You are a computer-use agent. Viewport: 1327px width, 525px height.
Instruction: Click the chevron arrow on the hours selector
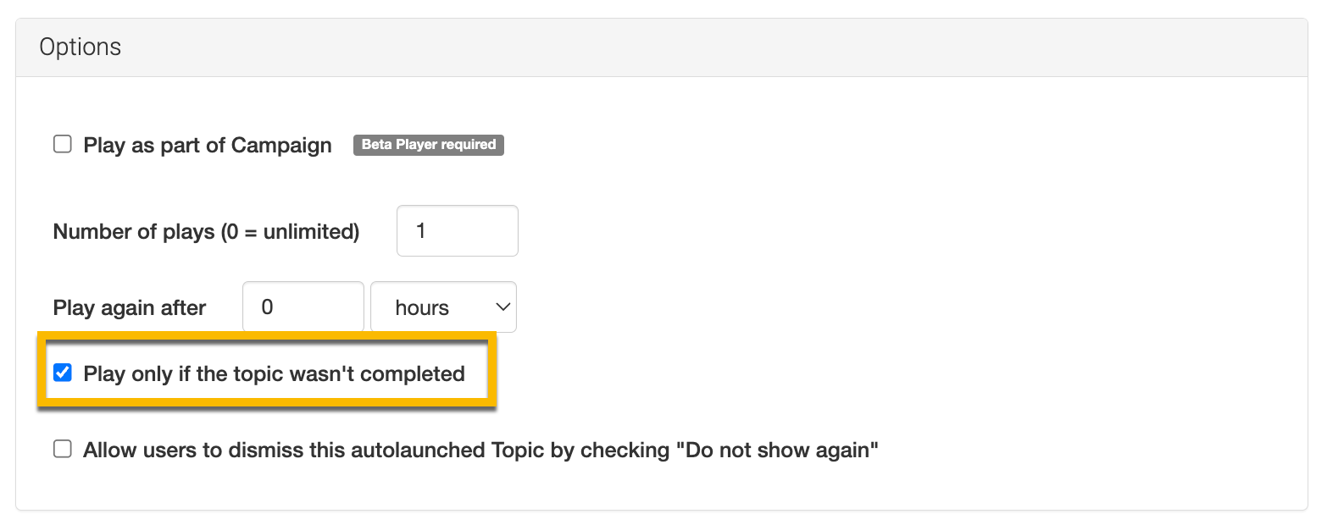[502, 307]
